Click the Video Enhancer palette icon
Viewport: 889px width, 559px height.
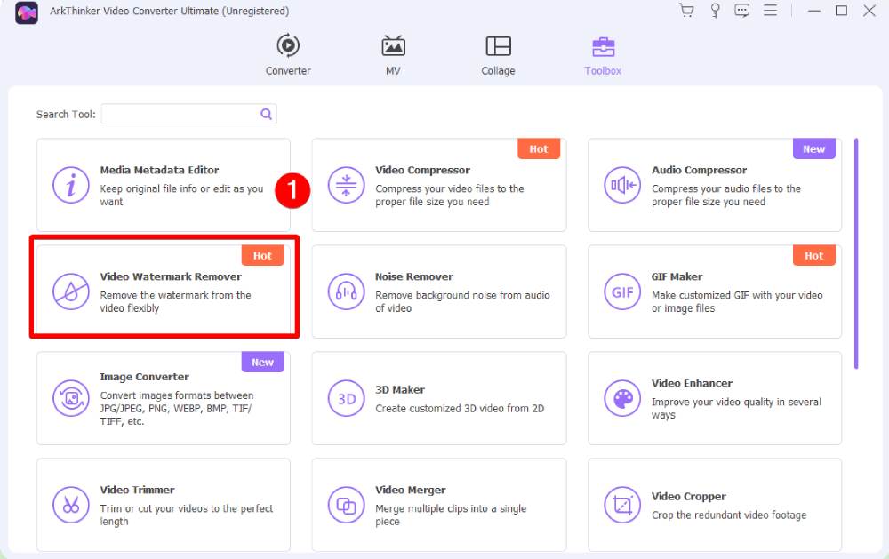click(x=622, y=398)
